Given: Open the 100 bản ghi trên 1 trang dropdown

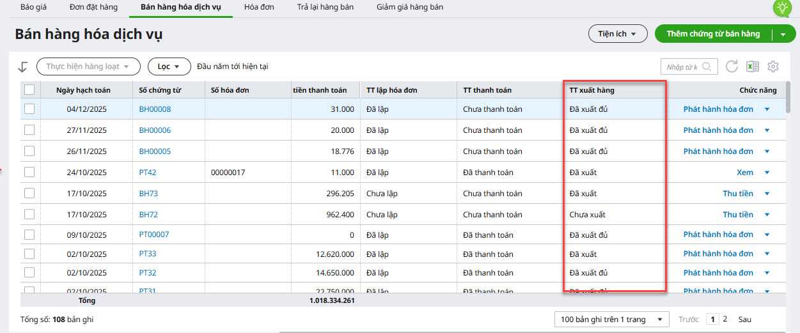Looking at the screenshot, I should click(x=611, y=319).
